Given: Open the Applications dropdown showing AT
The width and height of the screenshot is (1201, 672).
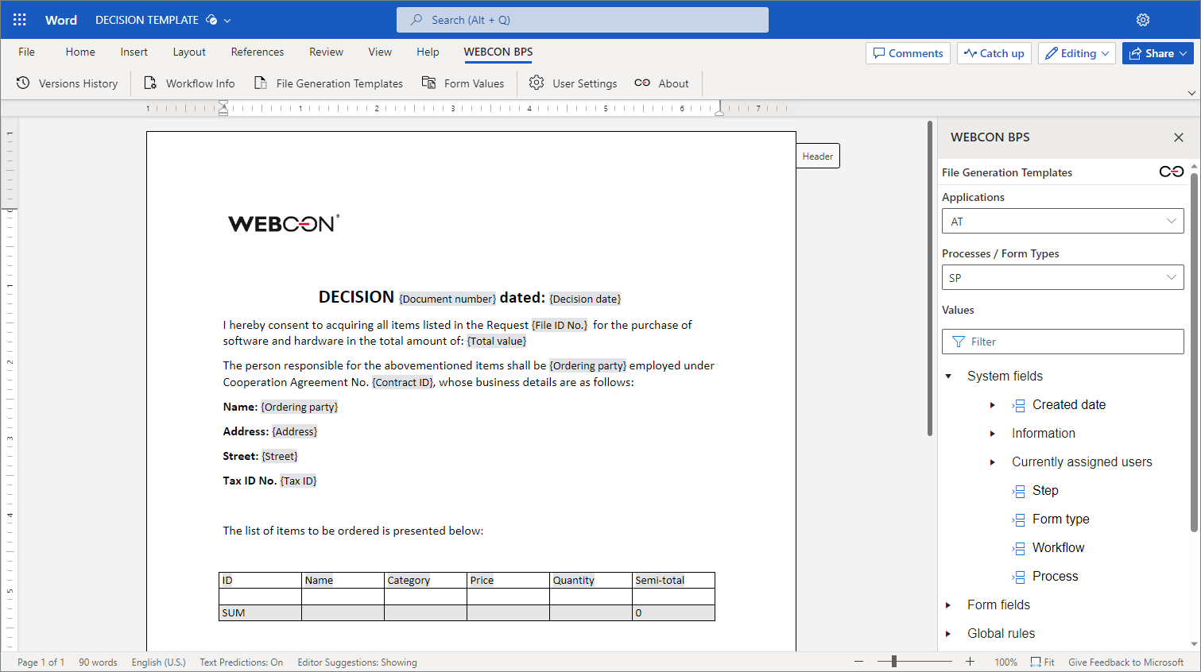Looking at the screenshot, I should click(x=1063, y=222).
